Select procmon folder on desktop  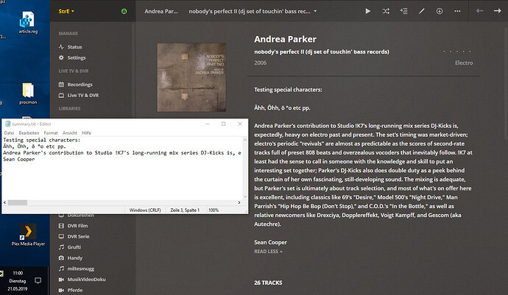(28, 93)
